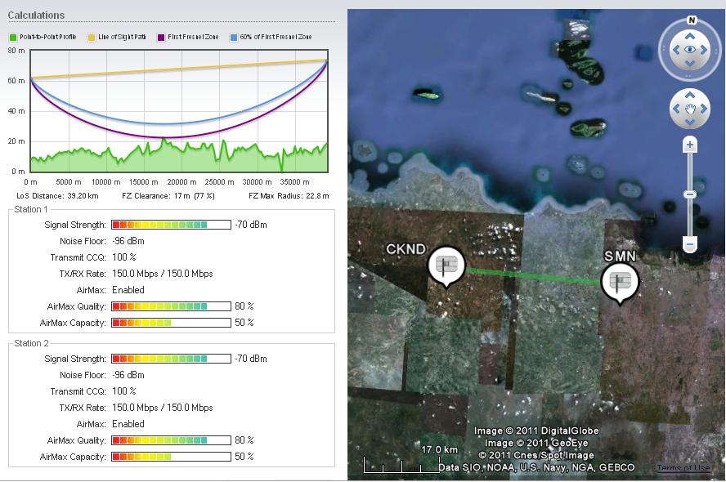This screenshot has width=726, height=482.
Task: Click Station 2 TX/RX Rate "150.0 Mbps / 150.0 Mbps"
Action: coord(163,408)
